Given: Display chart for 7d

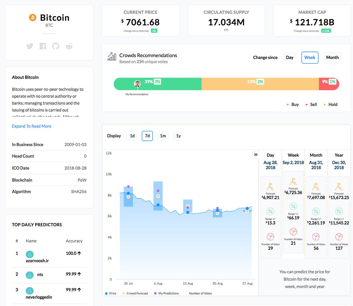Looking at the screenshot, I should pyautogui.click(x=147, y=136).
